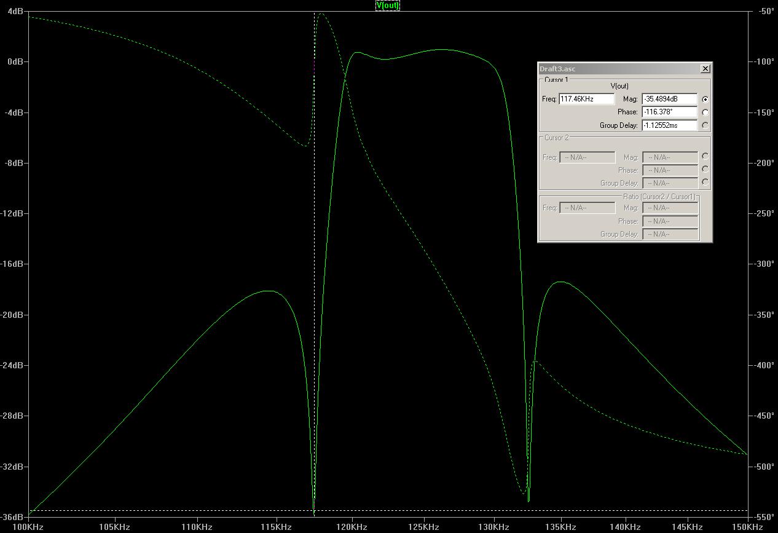This screenshot has width=778, height=533.
Task: Close the Draft3.asc cursor dialog
Action: (705, 69)
